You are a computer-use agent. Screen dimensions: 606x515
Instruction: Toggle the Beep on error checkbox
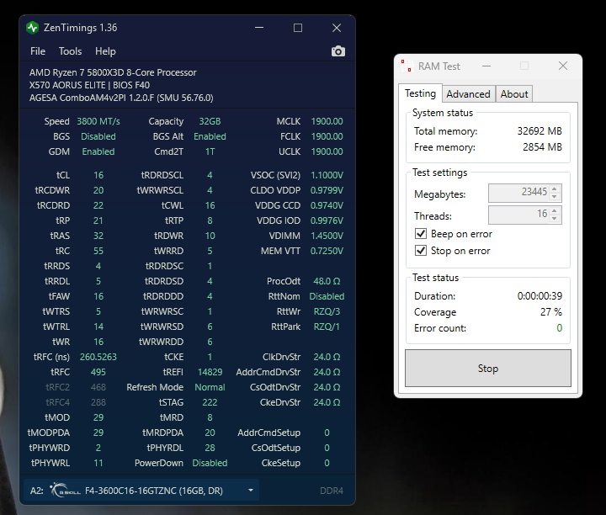tap(421, 234)
